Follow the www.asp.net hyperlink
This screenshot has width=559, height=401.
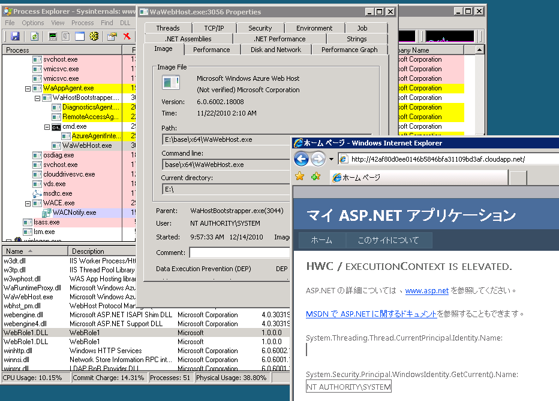point(426,291)
